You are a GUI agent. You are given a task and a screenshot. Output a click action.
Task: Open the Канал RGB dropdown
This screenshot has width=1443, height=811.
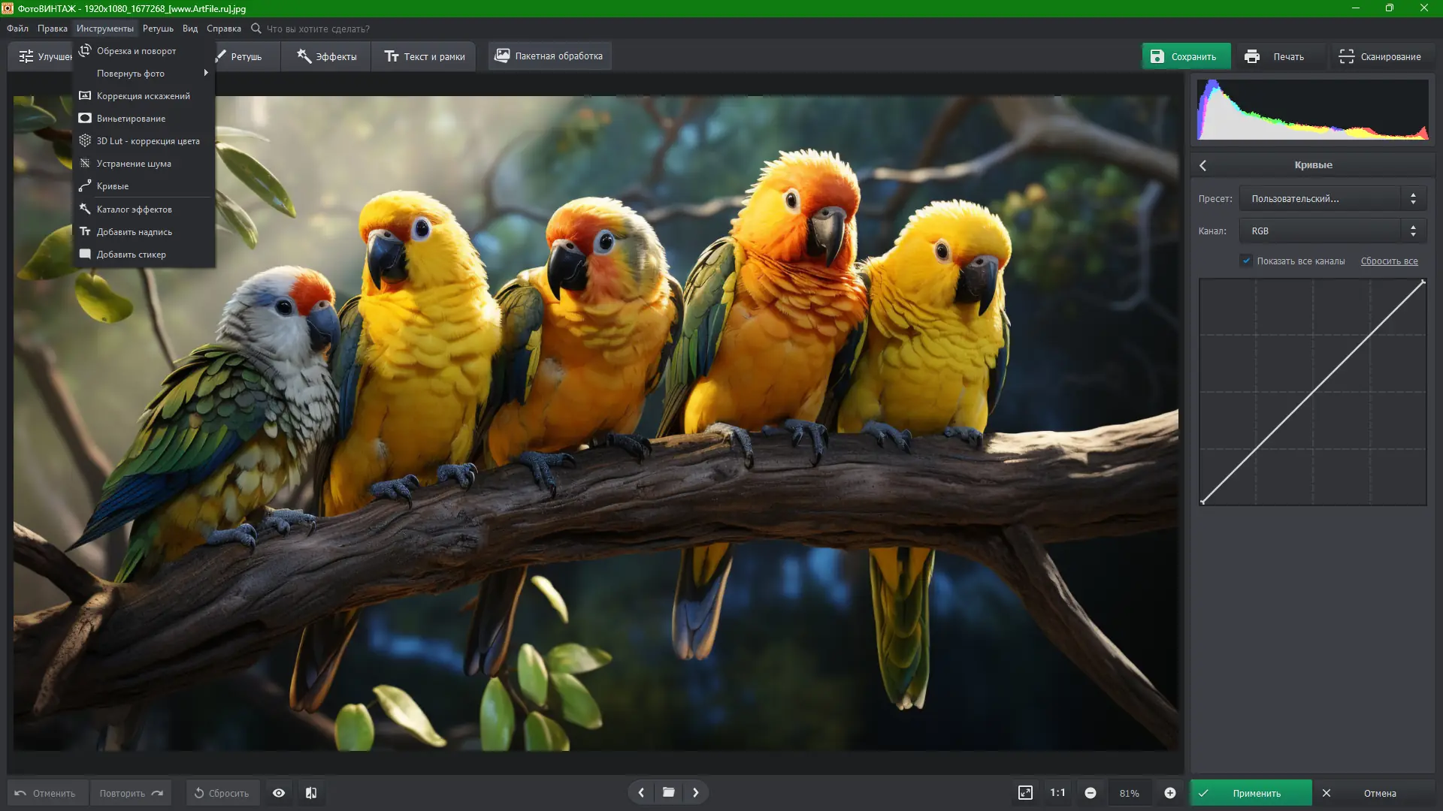1332,231
